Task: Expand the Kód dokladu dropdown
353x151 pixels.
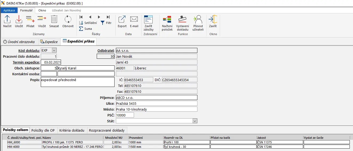Action: 54,50
